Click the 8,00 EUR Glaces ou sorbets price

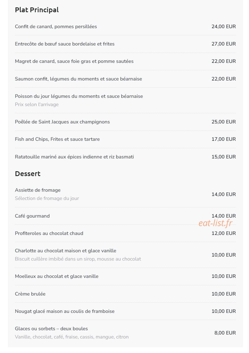[225, 333]
